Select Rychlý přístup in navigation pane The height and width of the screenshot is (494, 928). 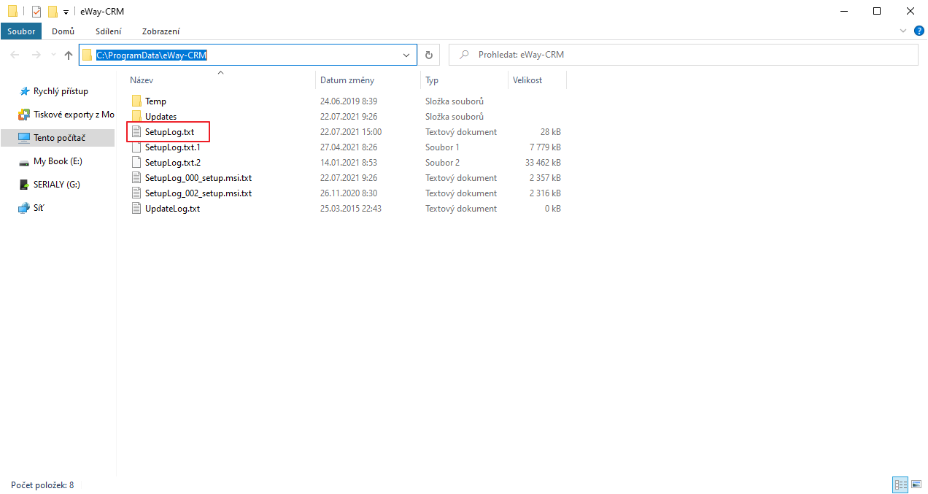click(61, 91)
